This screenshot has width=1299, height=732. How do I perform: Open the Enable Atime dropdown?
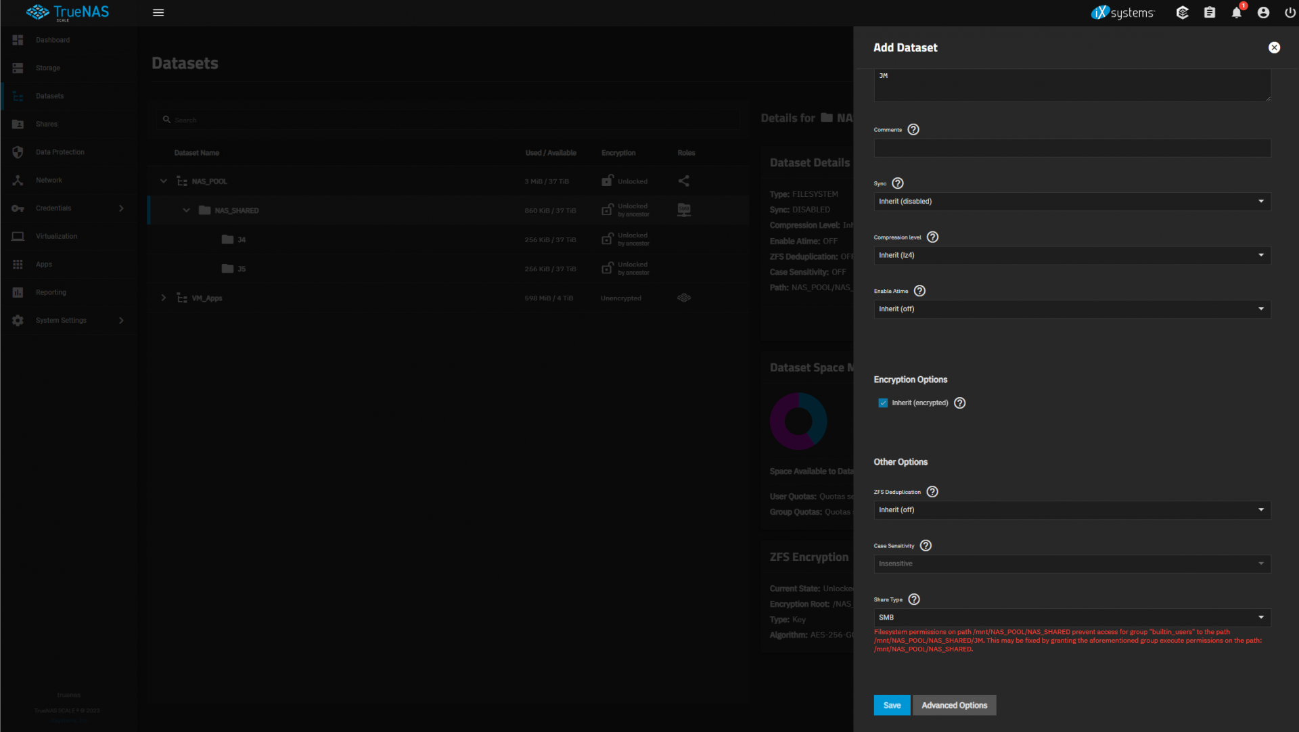1072,309
